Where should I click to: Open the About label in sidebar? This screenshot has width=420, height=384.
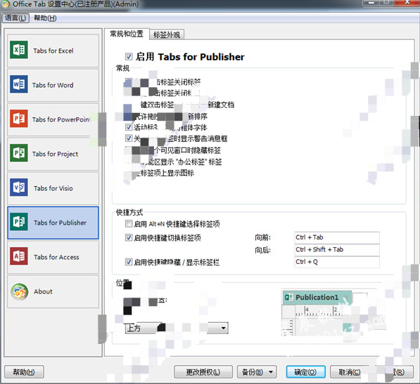pyautogui.click(x=43, y=291)
